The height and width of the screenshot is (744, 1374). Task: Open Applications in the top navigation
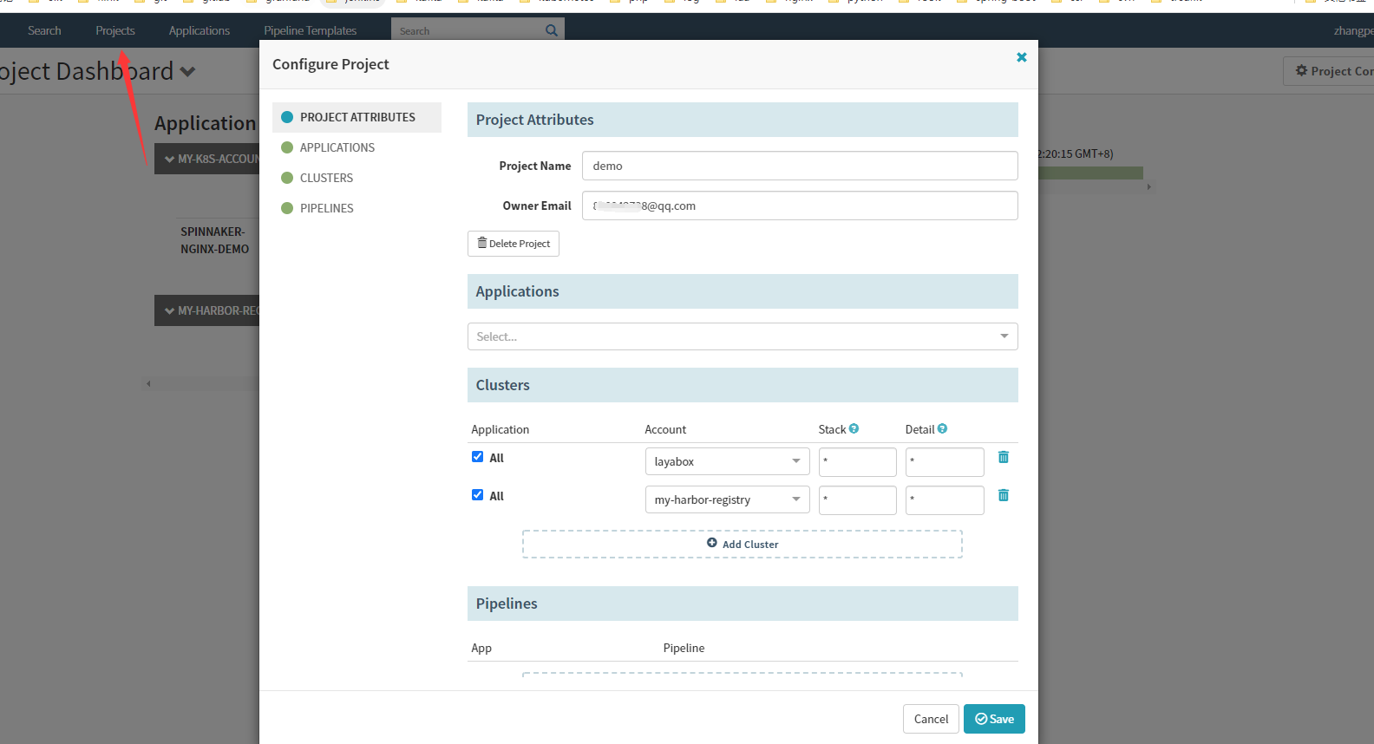point(200,30)
